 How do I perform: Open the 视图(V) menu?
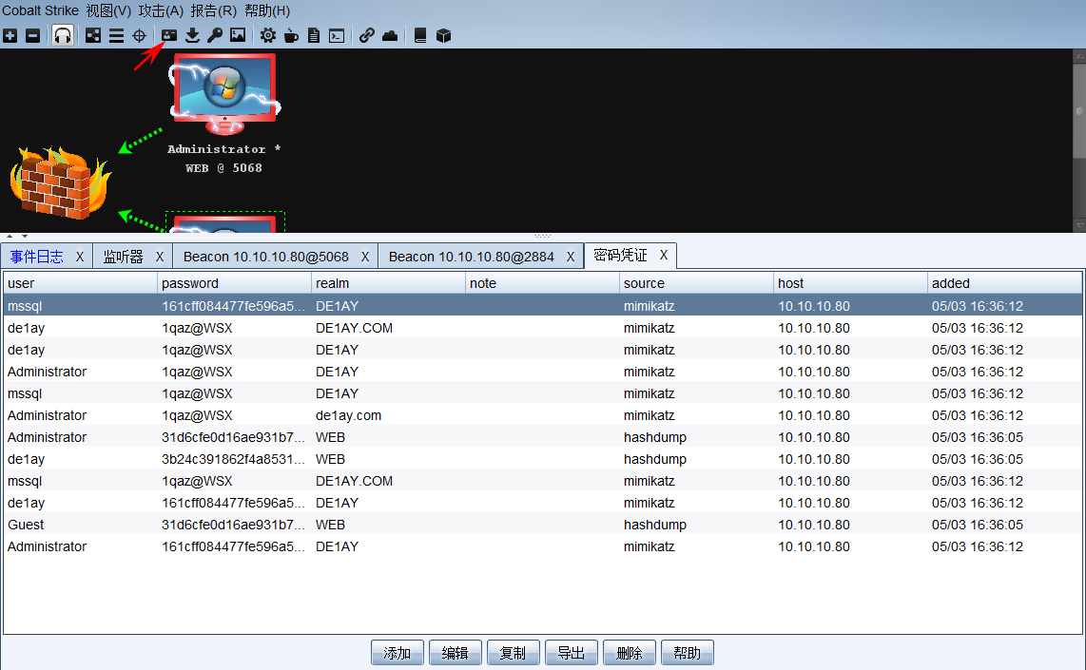click(x=108, y=11)
